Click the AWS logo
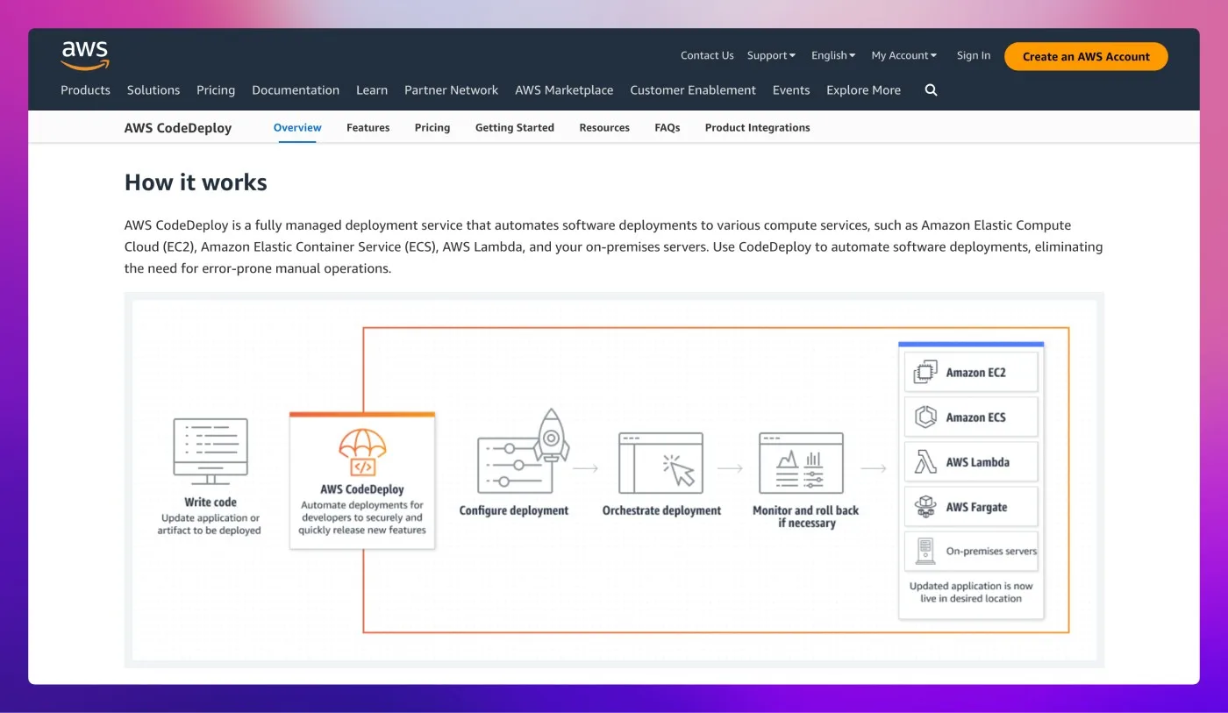This screenshot has height=713, width=1228. pos(85,55)
